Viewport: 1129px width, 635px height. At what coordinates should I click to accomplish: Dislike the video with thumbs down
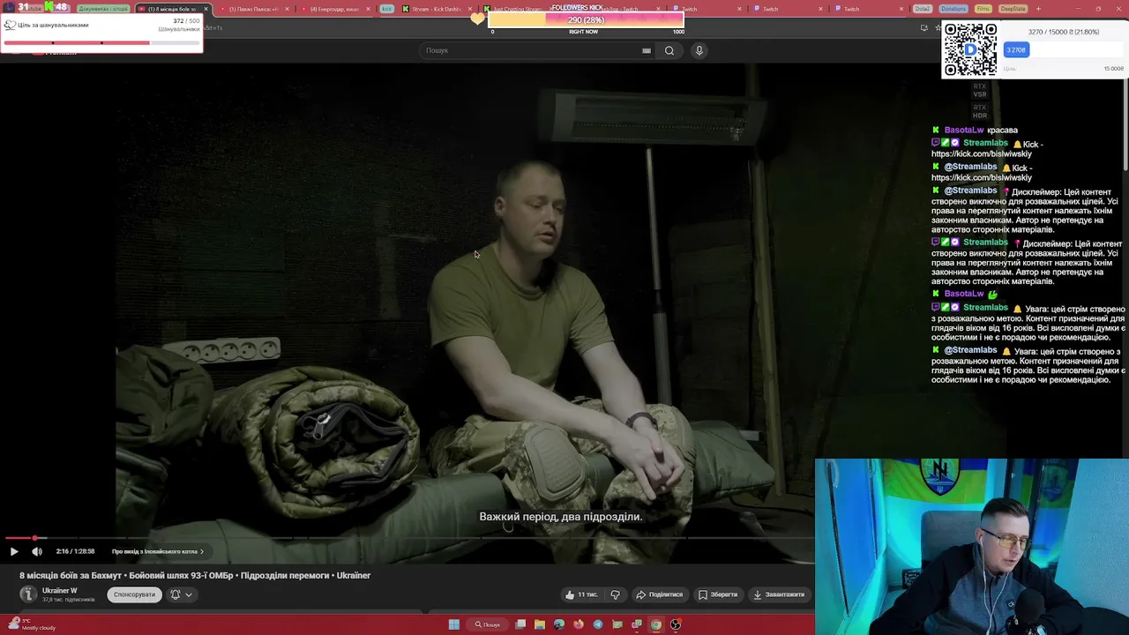(x=615, y=594)
